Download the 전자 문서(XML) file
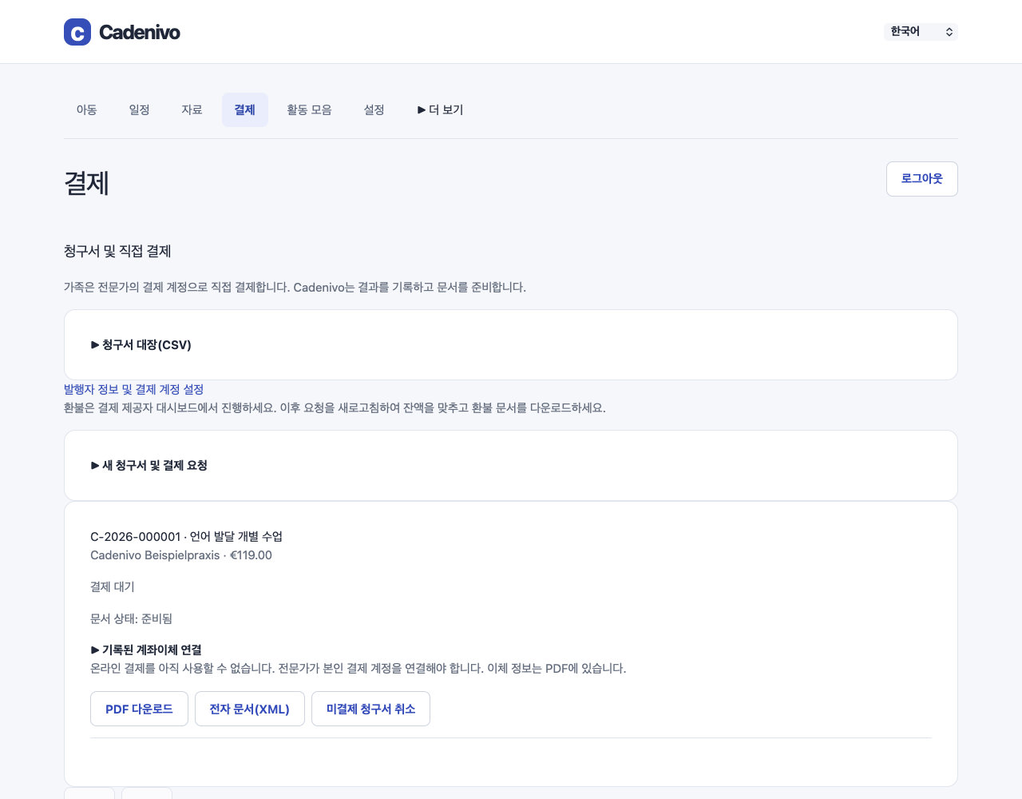 click(249, 709)
